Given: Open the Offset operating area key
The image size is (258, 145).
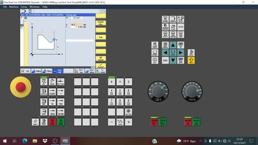Looking at the screenshot, I should (181, 19).
